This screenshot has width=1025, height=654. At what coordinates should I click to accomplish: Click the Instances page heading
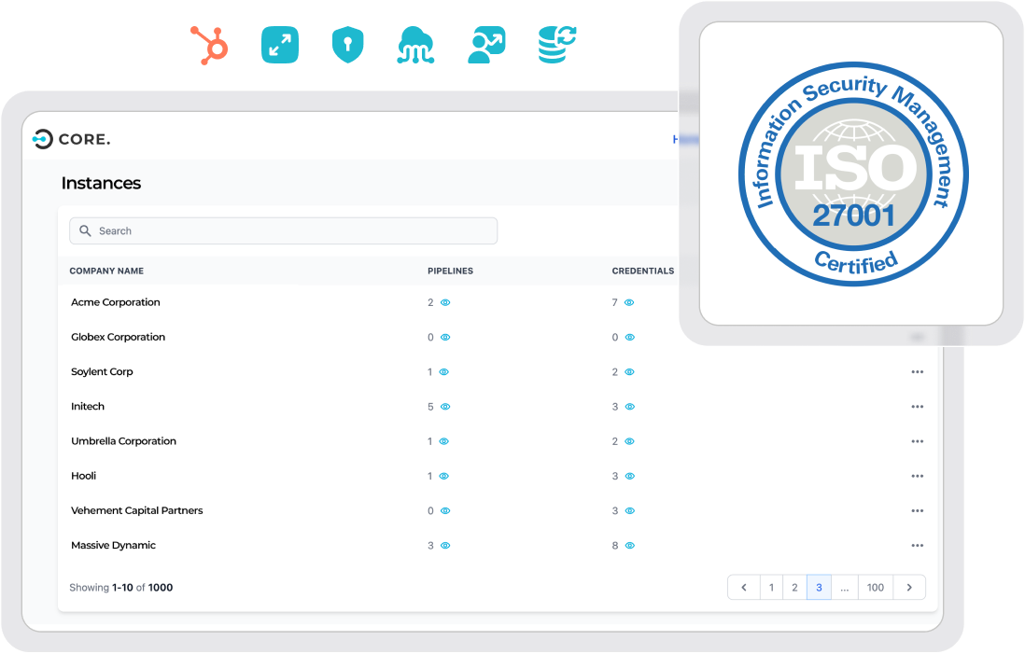pyautogui.click(x=102, y=183)
